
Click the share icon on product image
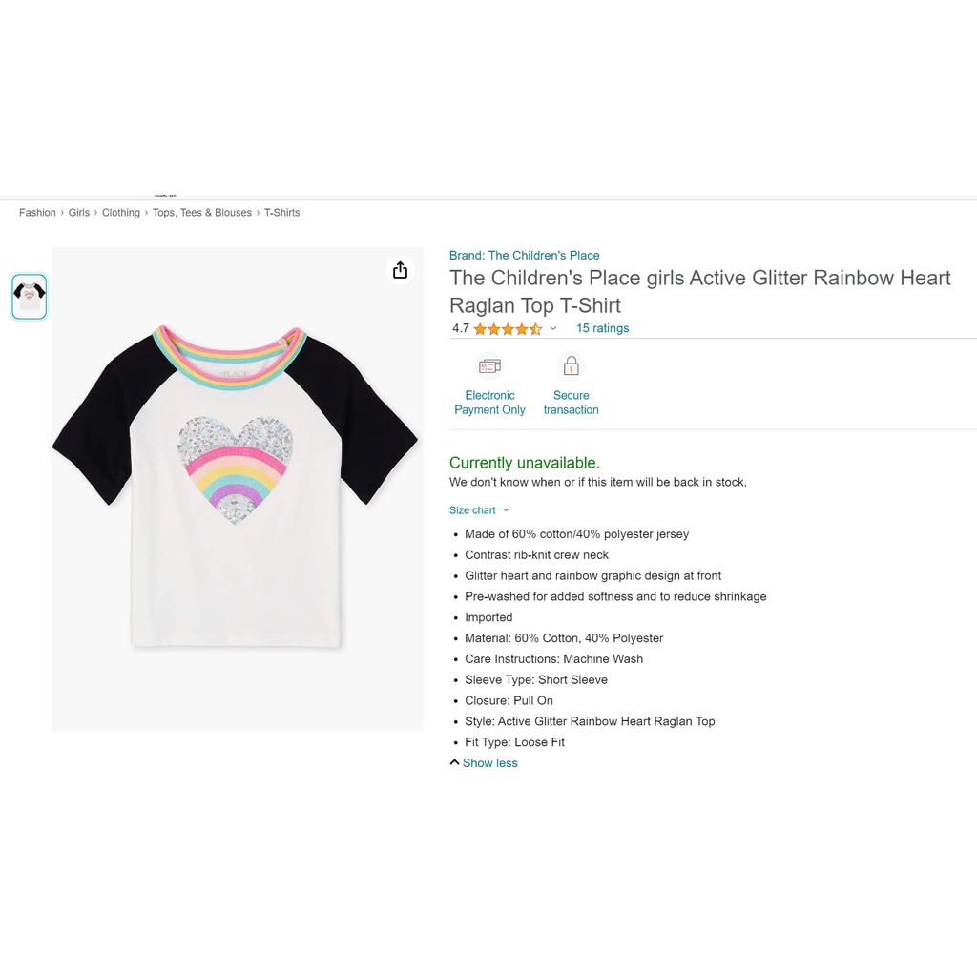tap(400, 271)
